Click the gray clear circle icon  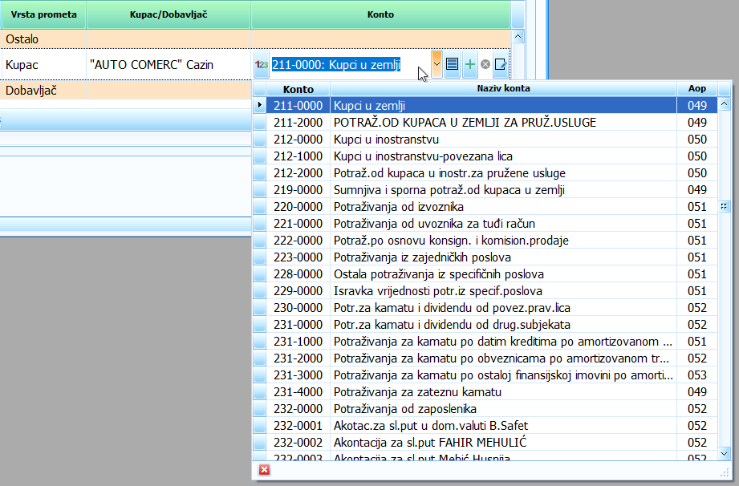tap(485, 64)
